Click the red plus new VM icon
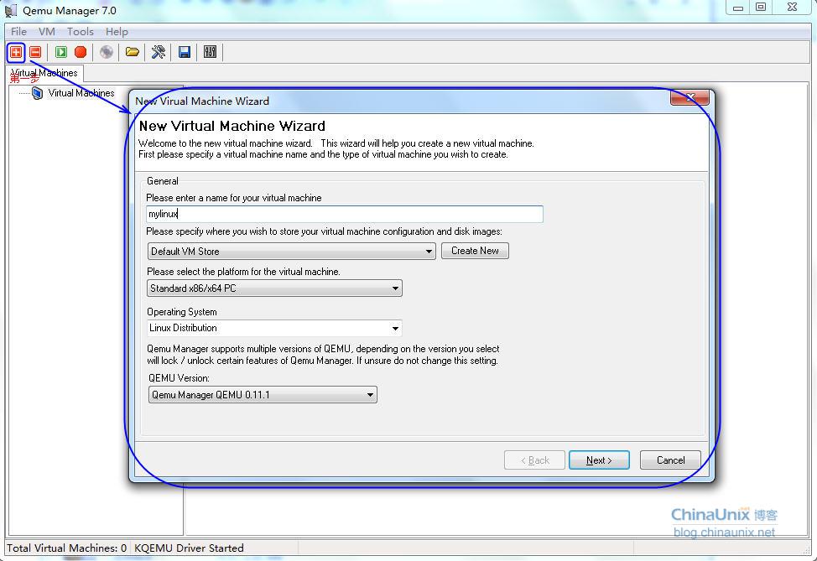Screen dimensions: 817x561 pos(16,52)
